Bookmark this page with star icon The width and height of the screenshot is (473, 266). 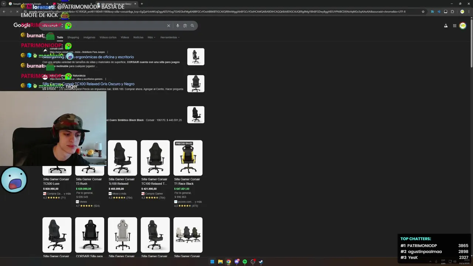click(423, 11)
